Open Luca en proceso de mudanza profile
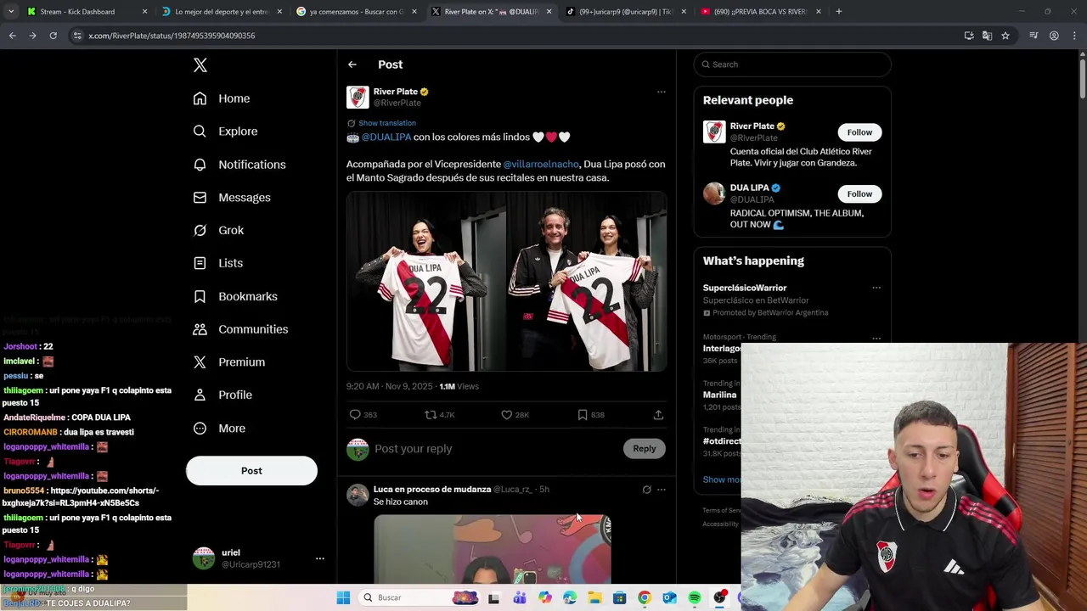Image resolution: width=1087 pixels, height=611 pixels. [x=432, y=490]
